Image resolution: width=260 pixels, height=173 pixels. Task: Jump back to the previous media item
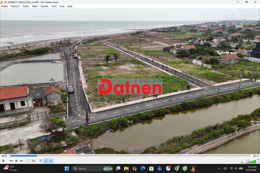pyautogui.click(x=11, y=161)
